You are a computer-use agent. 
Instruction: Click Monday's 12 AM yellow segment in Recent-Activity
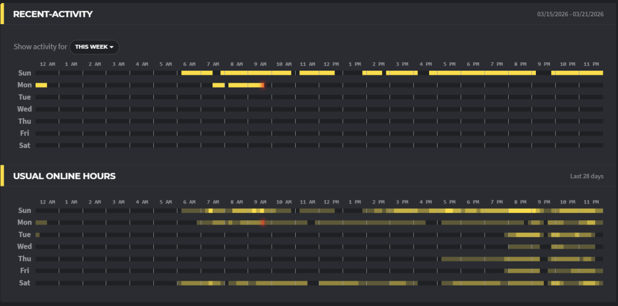click(41, 85)
